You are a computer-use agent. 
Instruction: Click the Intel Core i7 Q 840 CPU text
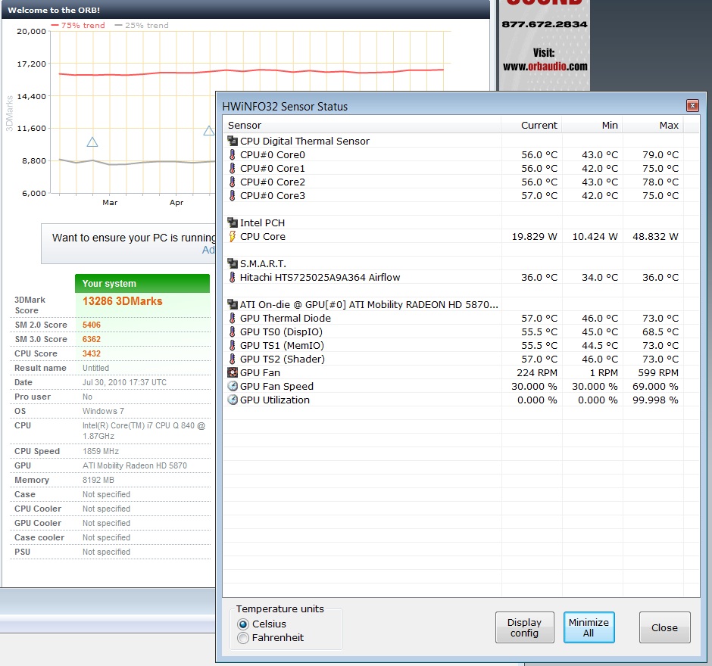143,431
